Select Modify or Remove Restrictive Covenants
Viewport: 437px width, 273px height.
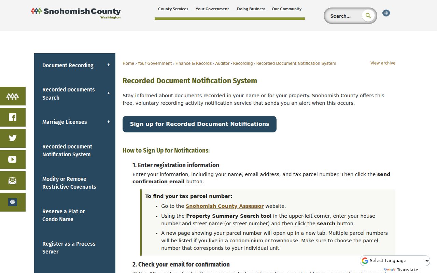(x=69, y=183)
